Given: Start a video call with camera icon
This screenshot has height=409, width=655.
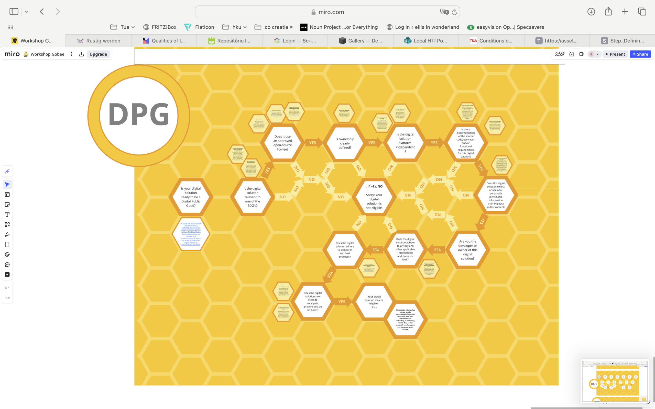Looking at the screenshot, I should pyautogui.click(x=581, y=54).
